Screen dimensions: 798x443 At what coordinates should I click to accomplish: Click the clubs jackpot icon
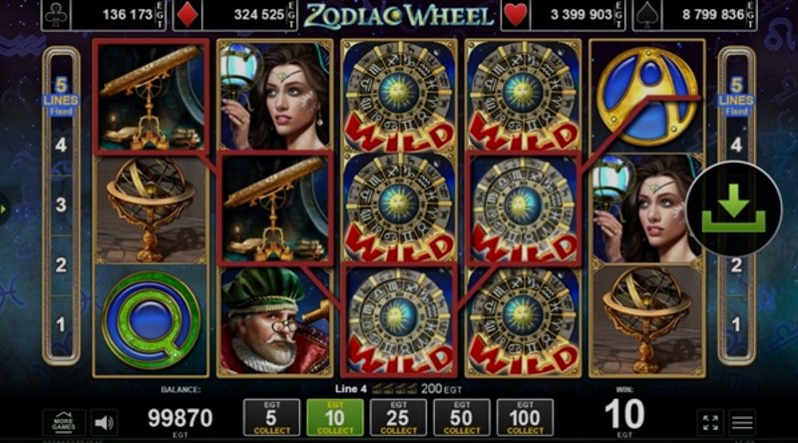pos(56,15)
